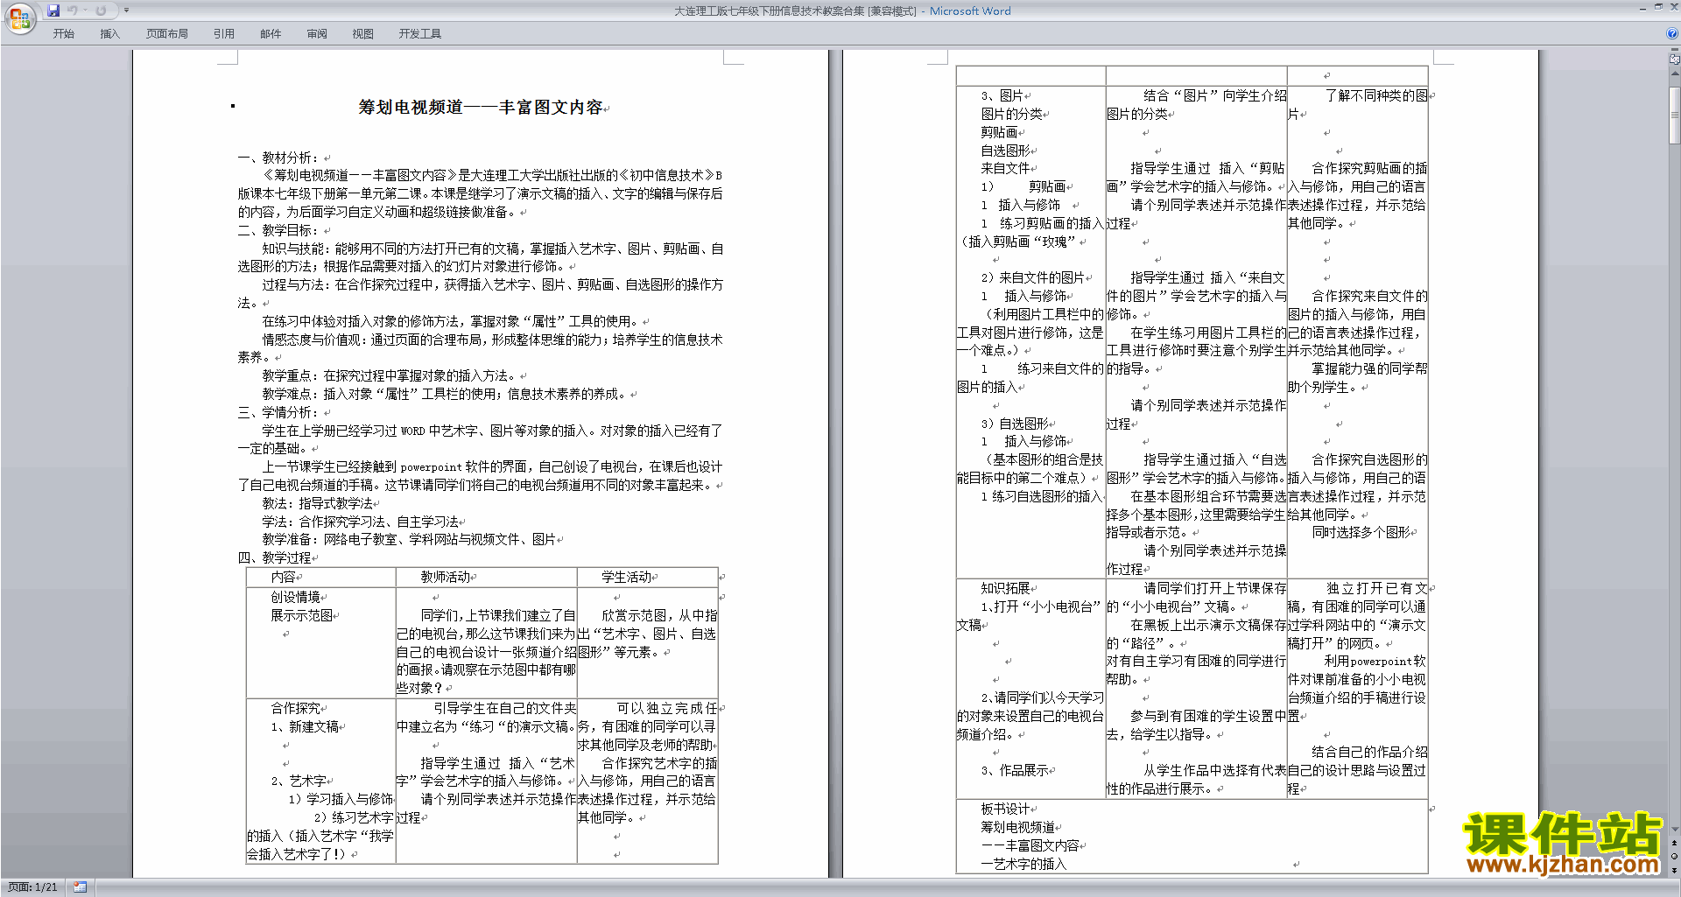Click the vertical scrollbar thumb
The width and height of the screenshot is (1681, 897).
[1674, 114]
